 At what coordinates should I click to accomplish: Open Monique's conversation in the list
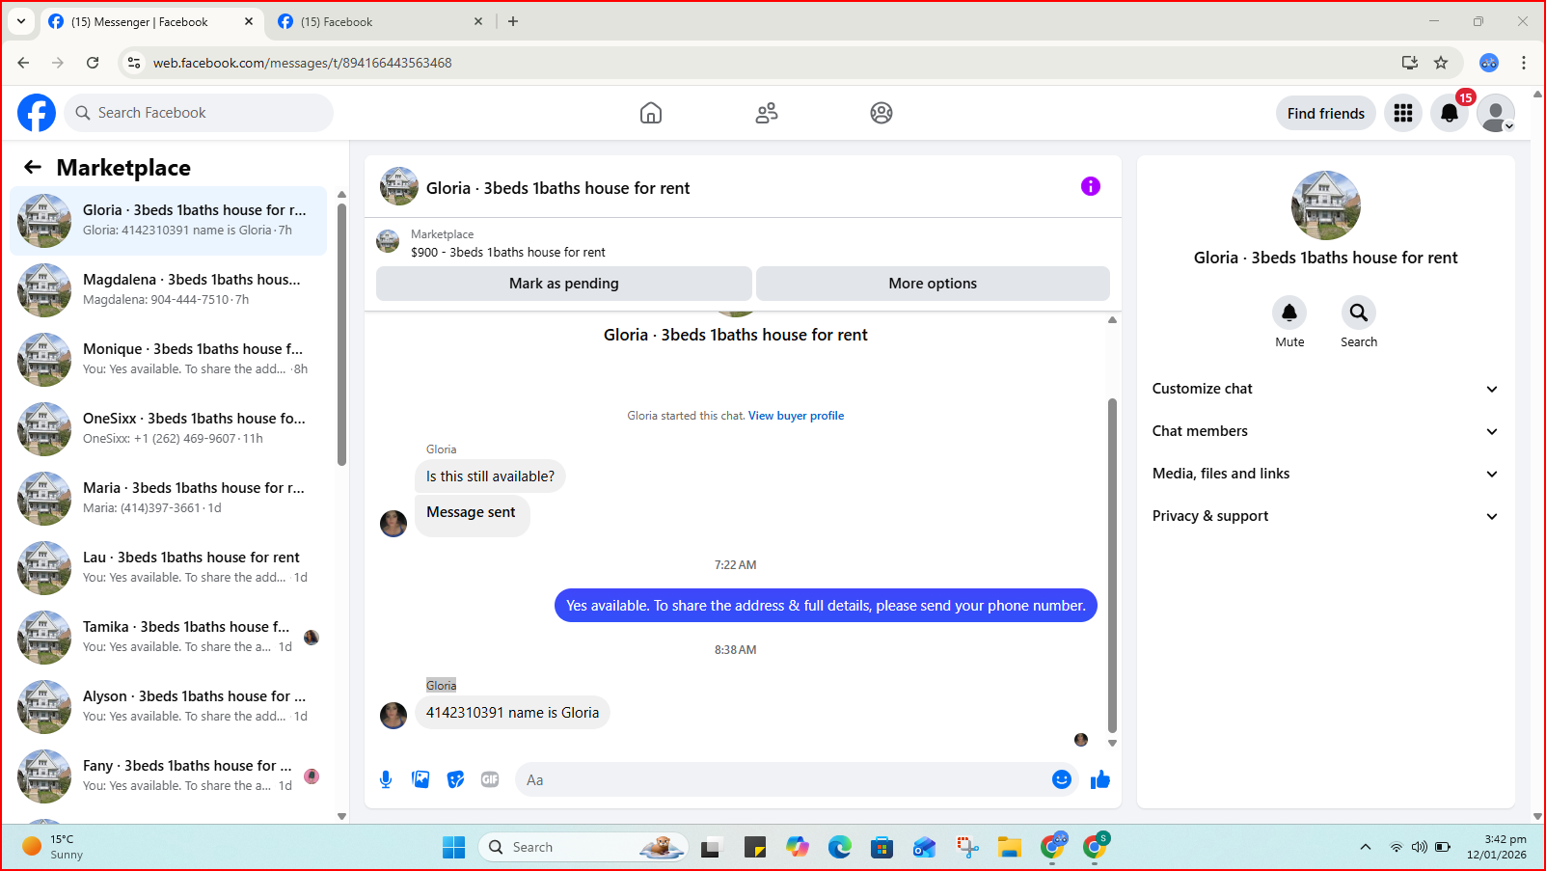(x=168, y=359)
